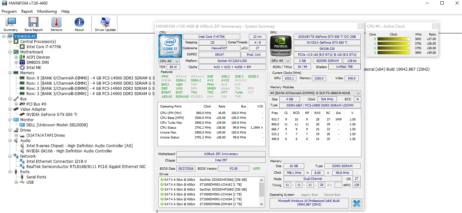
Task: Open the Program menu
Action: coord(9,11)
